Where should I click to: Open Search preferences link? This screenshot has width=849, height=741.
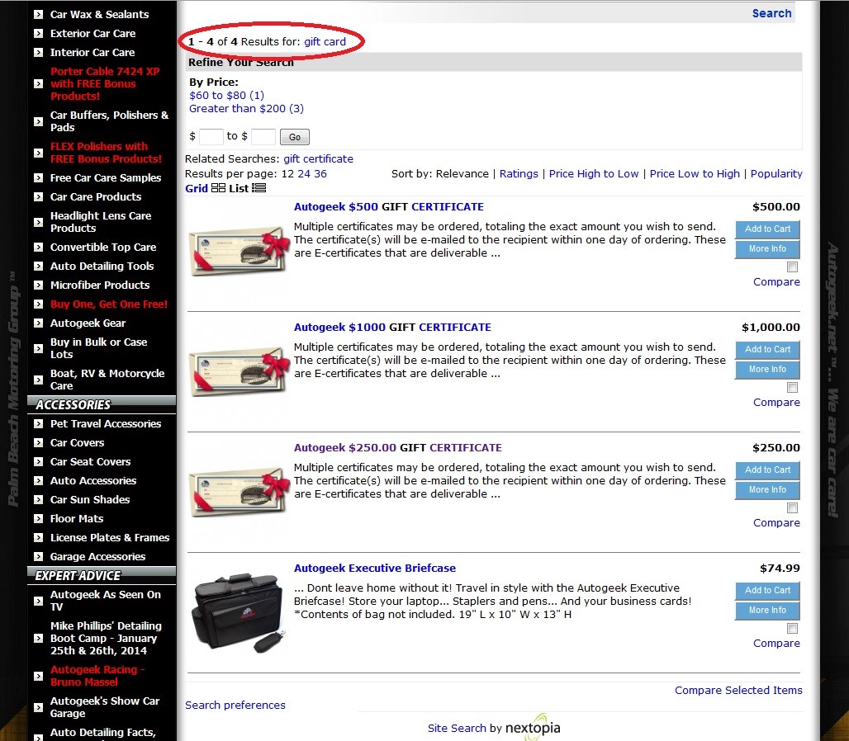pyautogui.click(x=235, y=706)
